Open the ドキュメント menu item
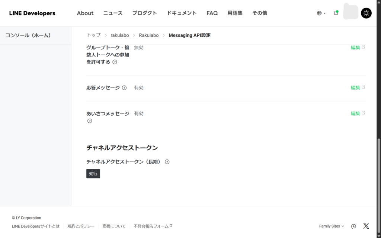 click(x=182, y=13)
